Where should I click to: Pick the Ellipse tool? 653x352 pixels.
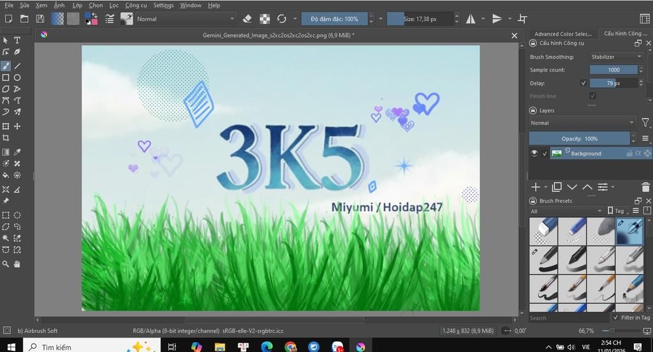(17, 77)
